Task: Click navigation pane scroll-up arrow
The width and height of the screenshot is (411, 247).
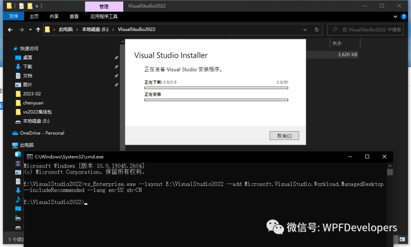Action: 123,42
